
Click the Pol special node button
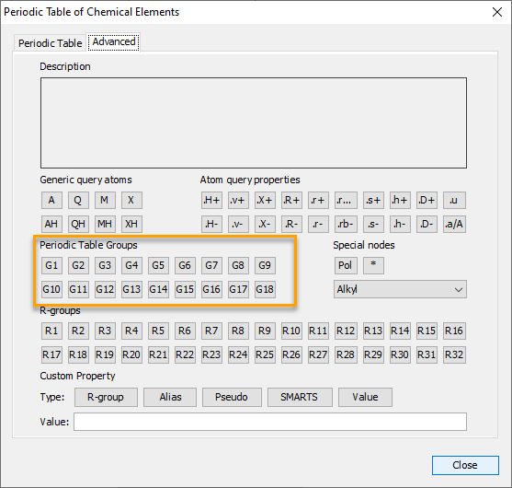pyautogui.click(x=346, y=265)
